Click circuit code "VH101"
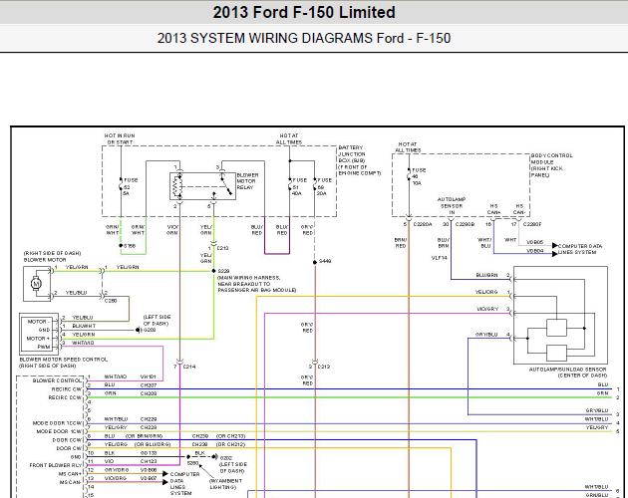Screen dimensions: 628x498 click(x=149, y=376)
